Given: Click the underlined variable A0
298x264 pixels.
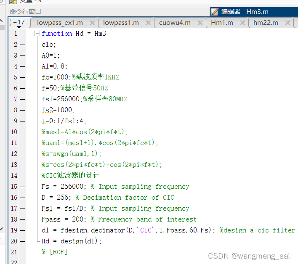Looking at the screenshot, I should coord(45,55).
